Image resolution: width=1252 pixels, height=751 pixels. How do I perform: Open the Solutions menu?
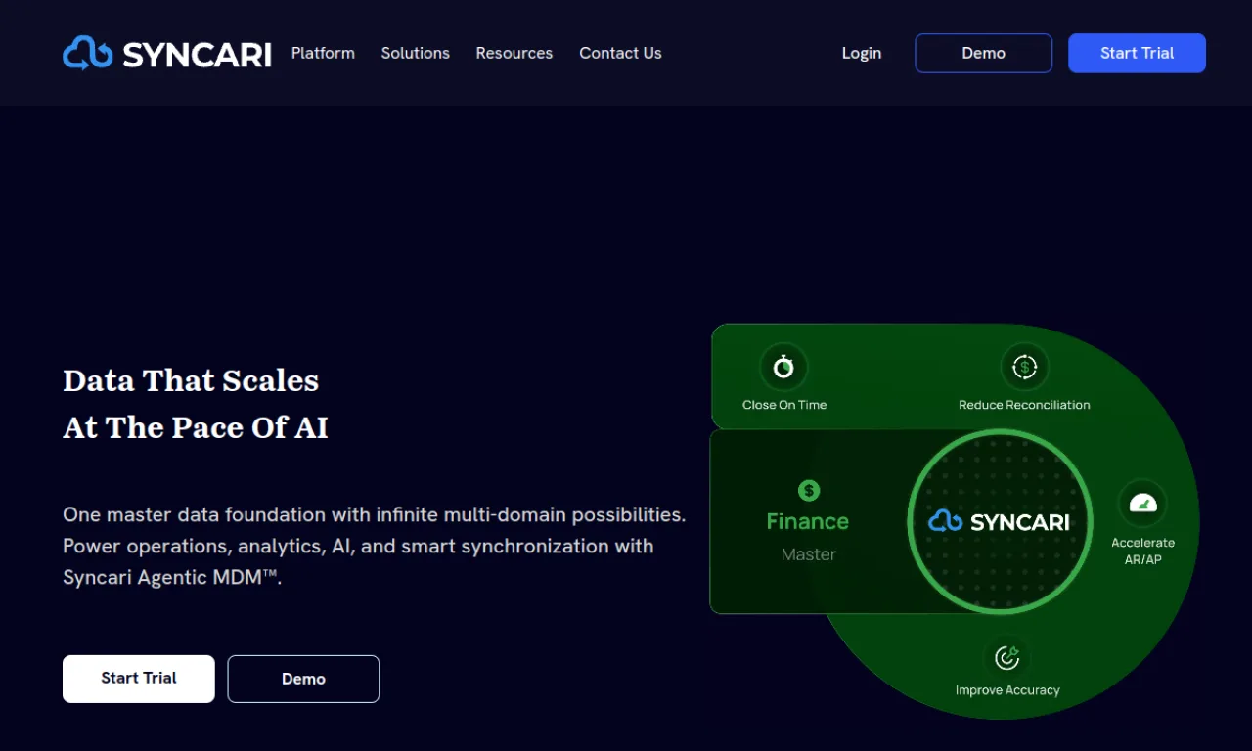pyautogui.click(x=416, y=53)
